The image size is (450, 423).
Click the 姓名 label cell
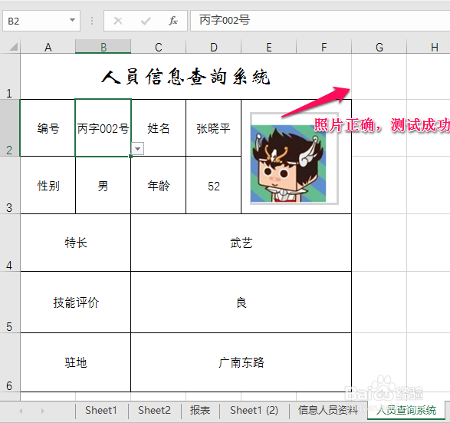159,128
